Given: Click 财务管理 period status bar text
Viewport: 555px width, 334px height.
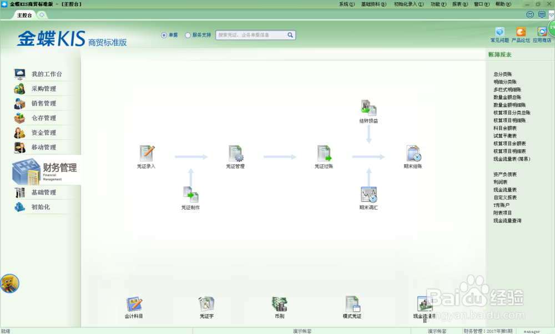Looking at the screenshot, I should tap(488, 331).
